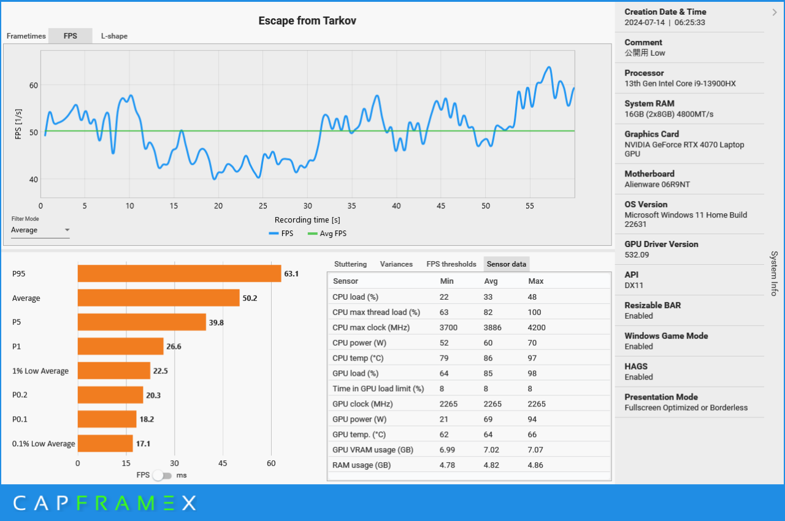This screenshot has height=521, width=785.
Task: Select the RAM usage (GB) row
Action: (469, 465)
